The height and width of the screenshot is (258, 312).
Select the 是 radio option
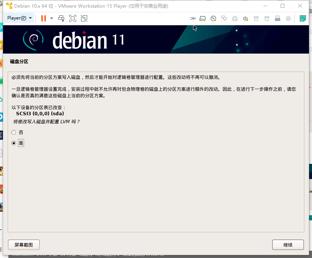pyautogui.click(x=14, y=143)
